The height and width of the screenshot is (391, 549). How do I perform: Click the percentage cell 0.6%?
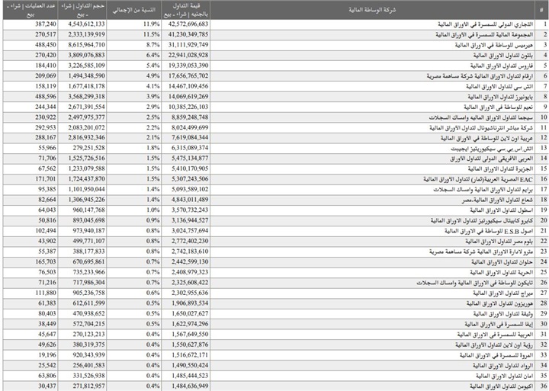point(133,293)
